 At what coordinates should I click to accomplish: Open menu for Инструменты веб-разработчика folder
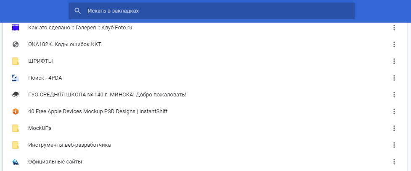tap(394, 145)
